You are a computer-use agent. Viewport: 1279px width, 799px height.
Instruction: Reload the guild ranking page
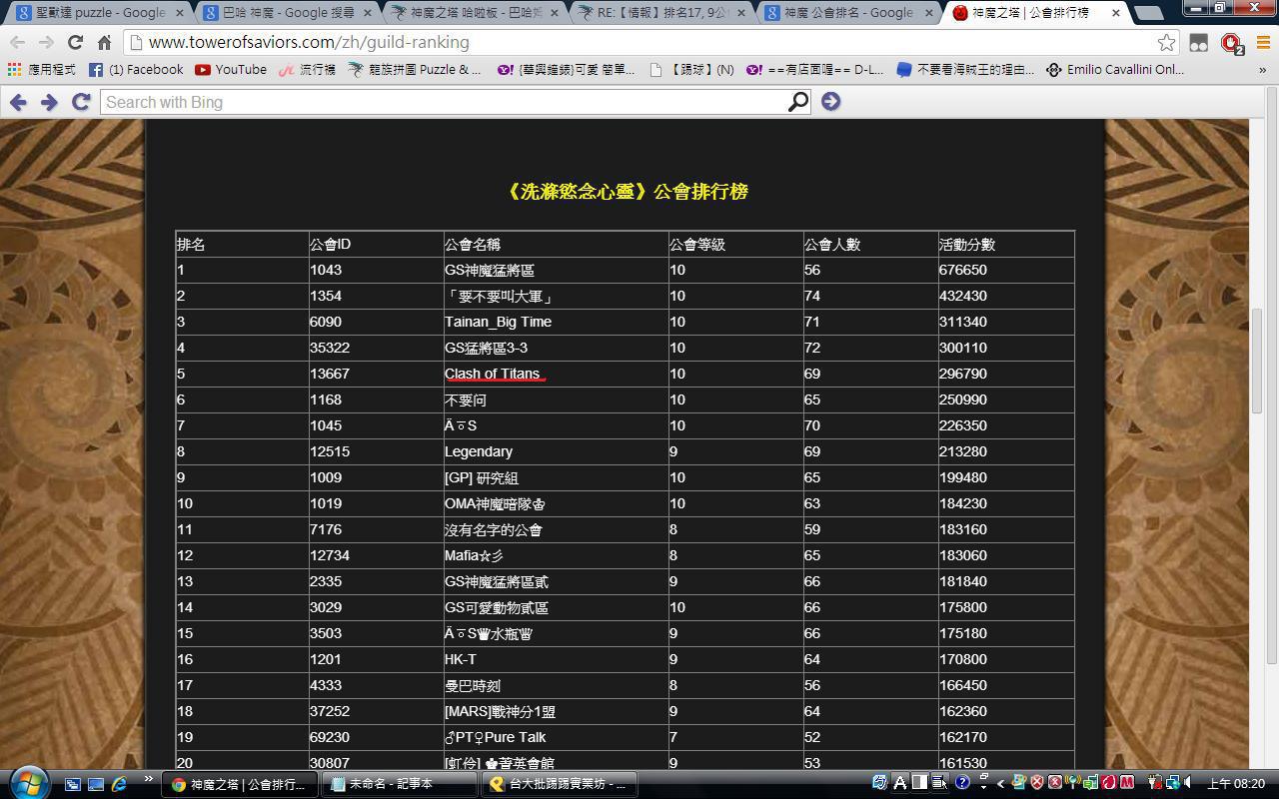click(x=75, y=43)
